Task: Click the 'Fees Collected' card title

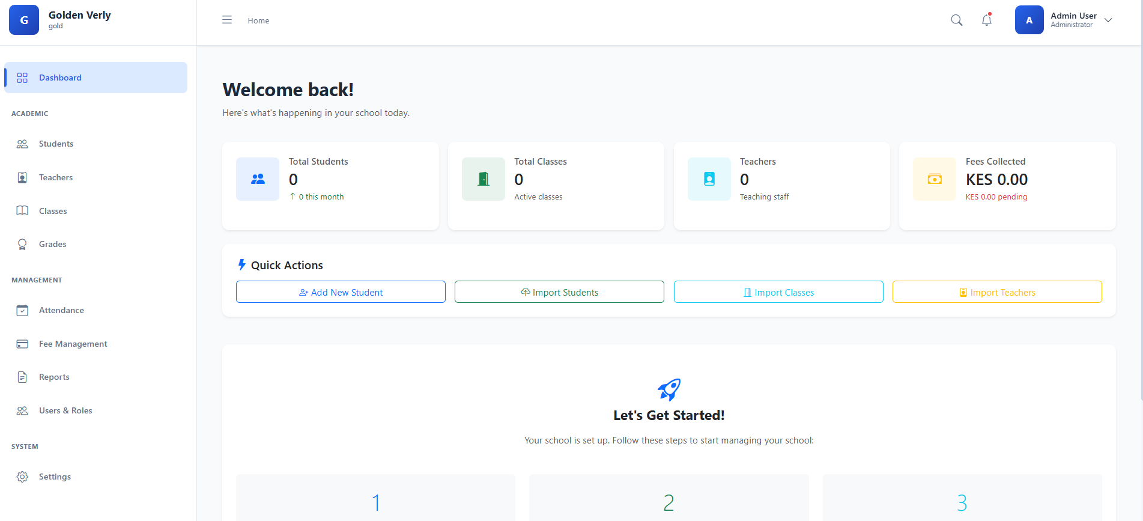Action: pyautogui.click(x=995, y=162)
